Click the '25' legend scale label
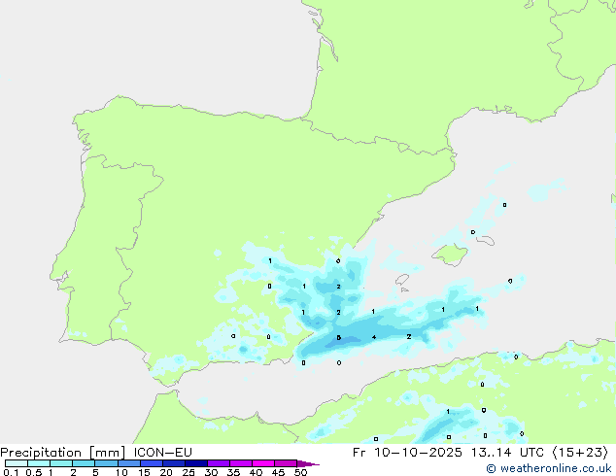 tap(188, 472)
